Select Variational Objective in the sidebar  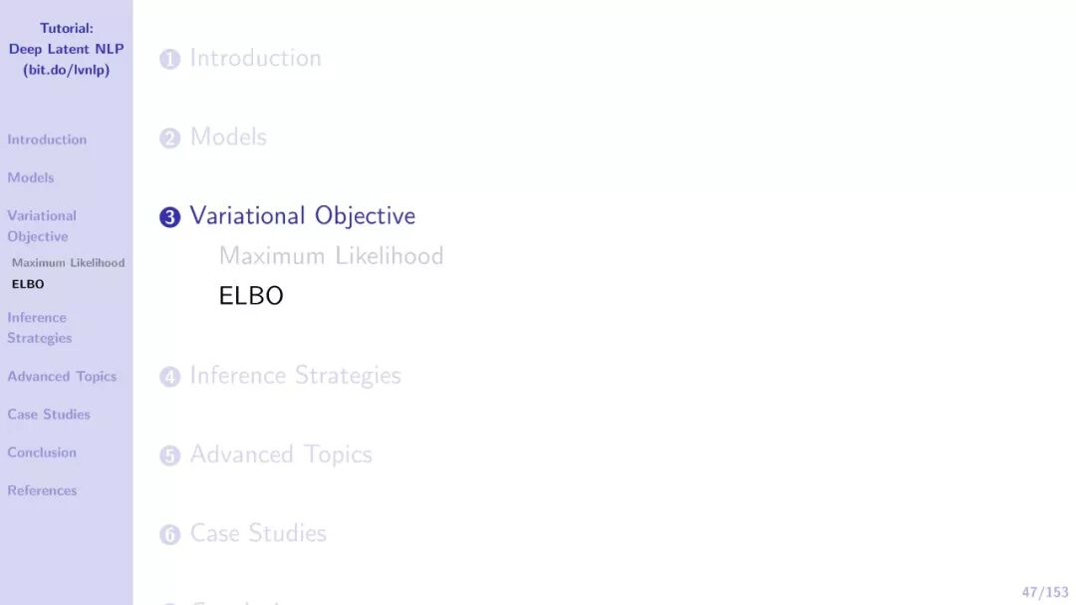click(x=41, y=226)
